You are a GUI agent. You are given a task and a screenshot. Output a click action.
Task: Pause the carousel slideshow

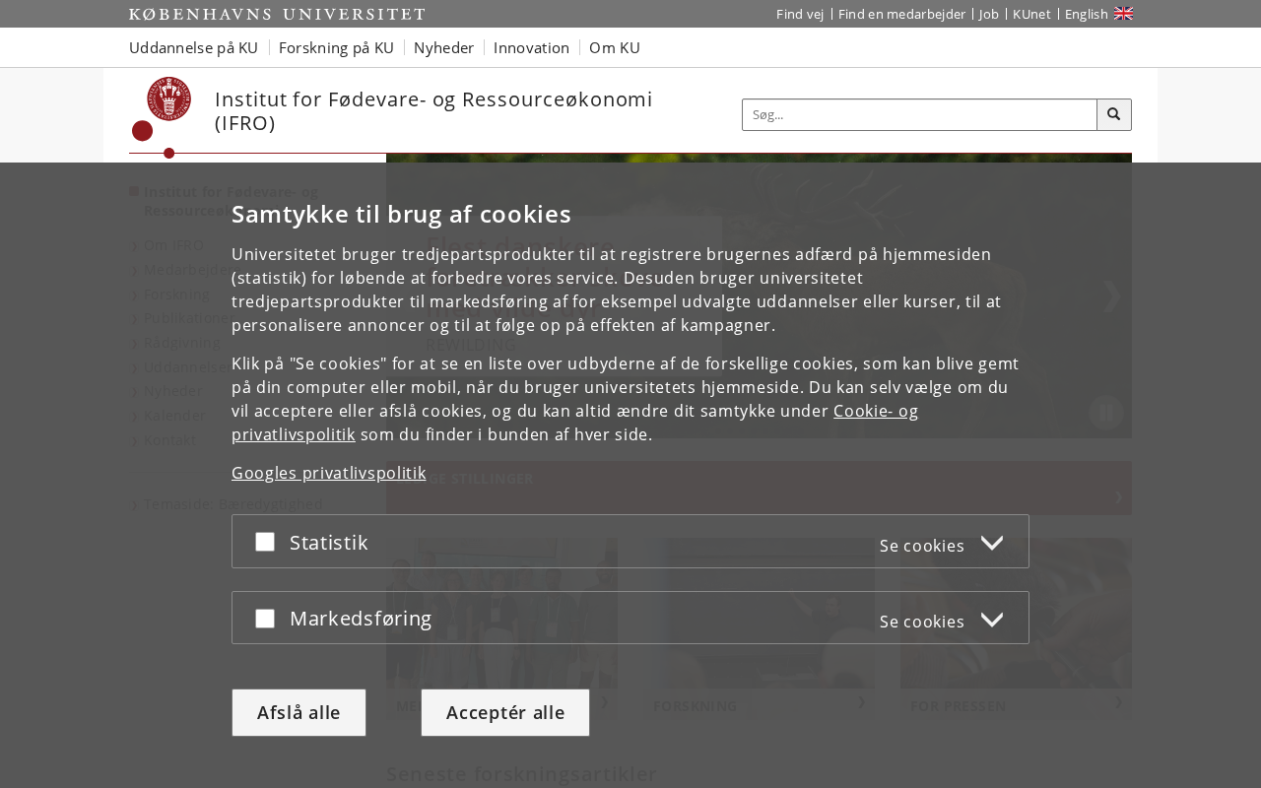[1106, 413]
